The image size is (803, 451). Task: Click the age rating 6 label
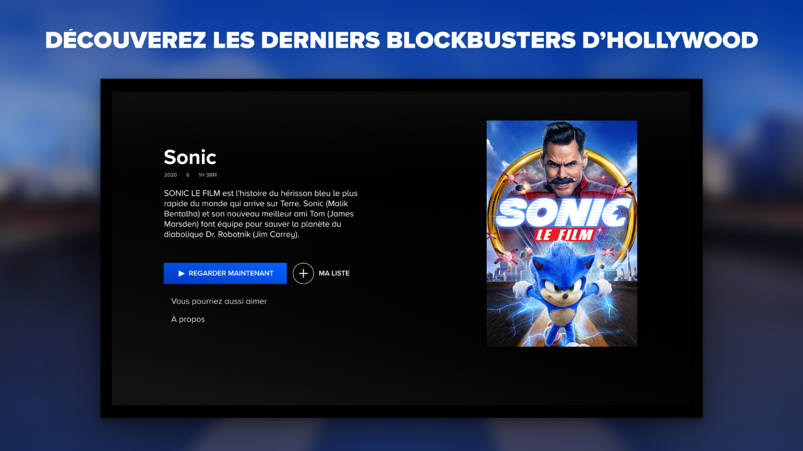(188, 175)
